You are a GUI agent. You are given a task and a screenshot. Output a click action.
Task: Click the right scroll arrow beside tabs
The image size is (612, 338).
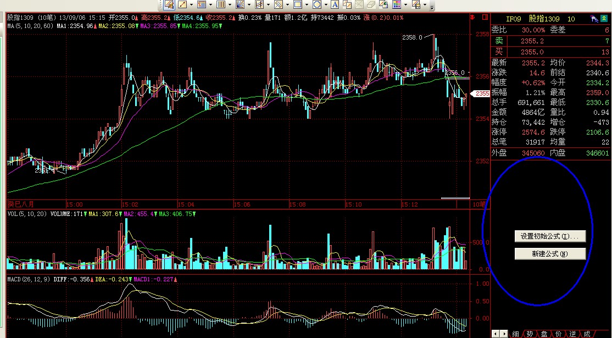pyautogui.click(x=503, y=334)
